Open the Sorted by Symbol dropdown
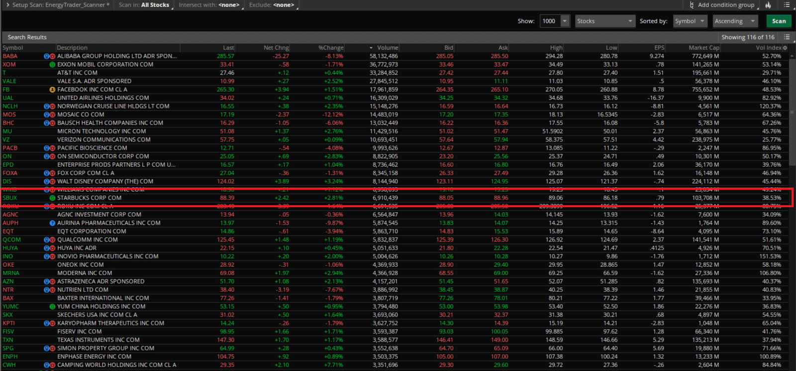 (690, 21)
